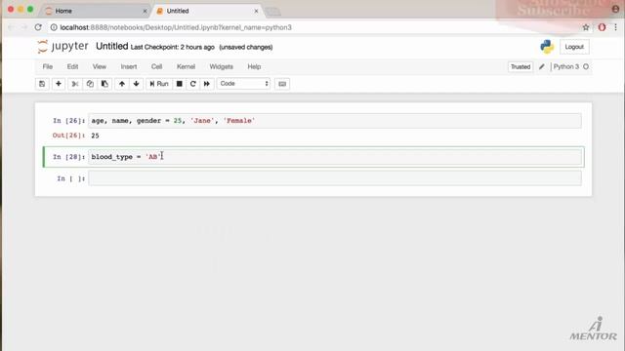Open the Edit menu
Viewport: 625px width, 351px height.
point(72,66)
